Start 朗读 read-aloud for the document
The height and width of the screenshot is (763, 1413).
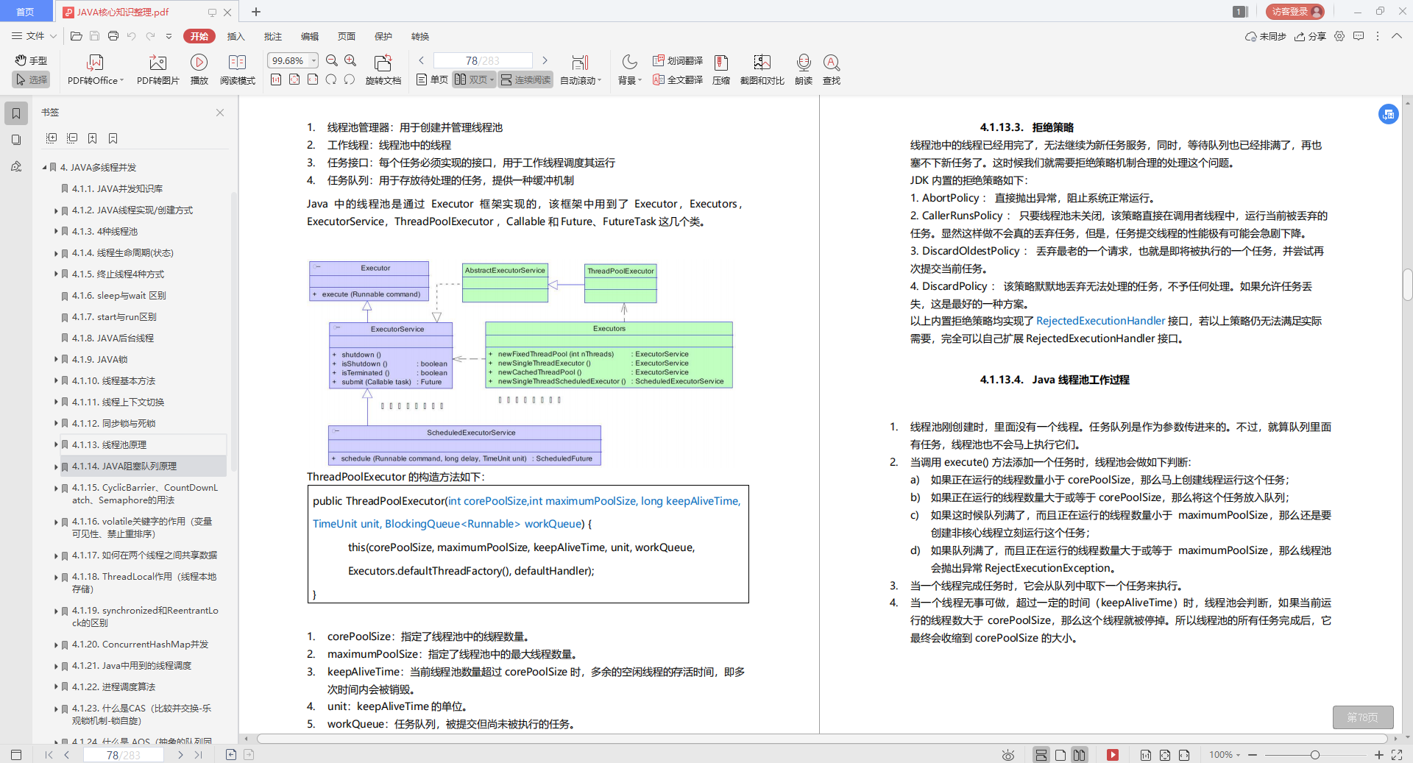pyautogui.click(x=804, y=69)
